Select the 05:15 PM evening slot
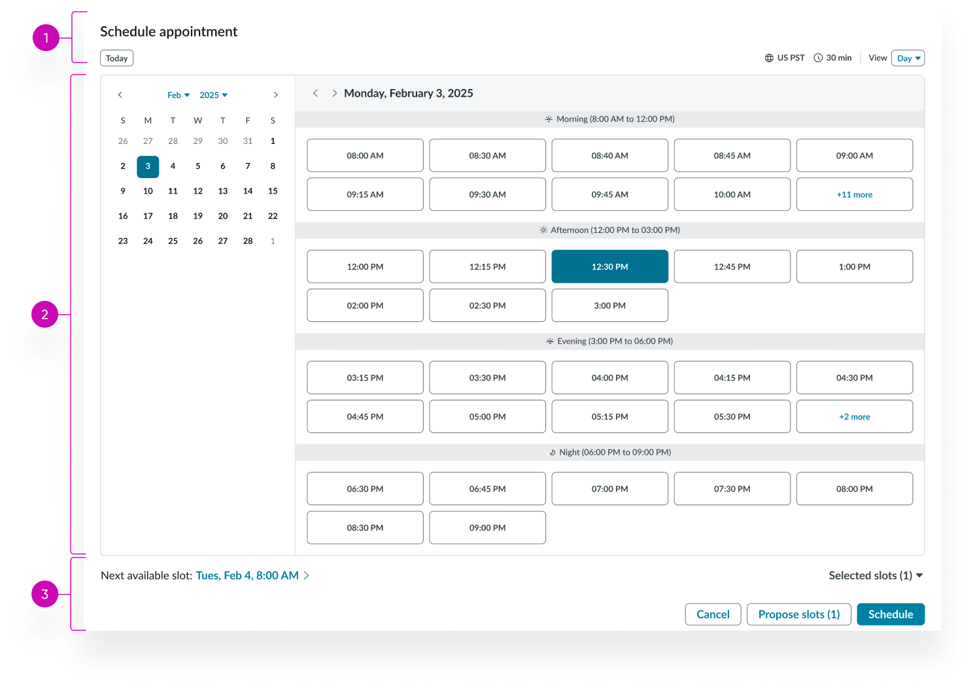 point(609,416)
